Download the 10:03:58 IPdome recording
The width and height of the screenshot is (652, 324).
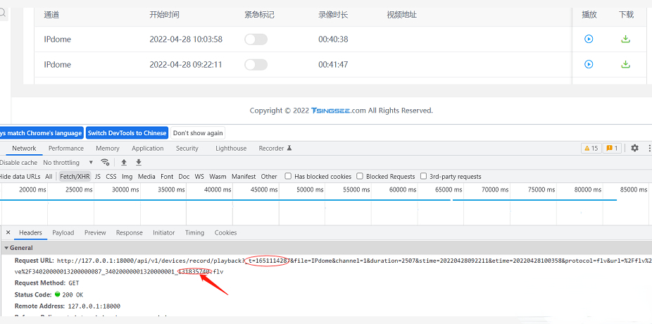[625, 39]
